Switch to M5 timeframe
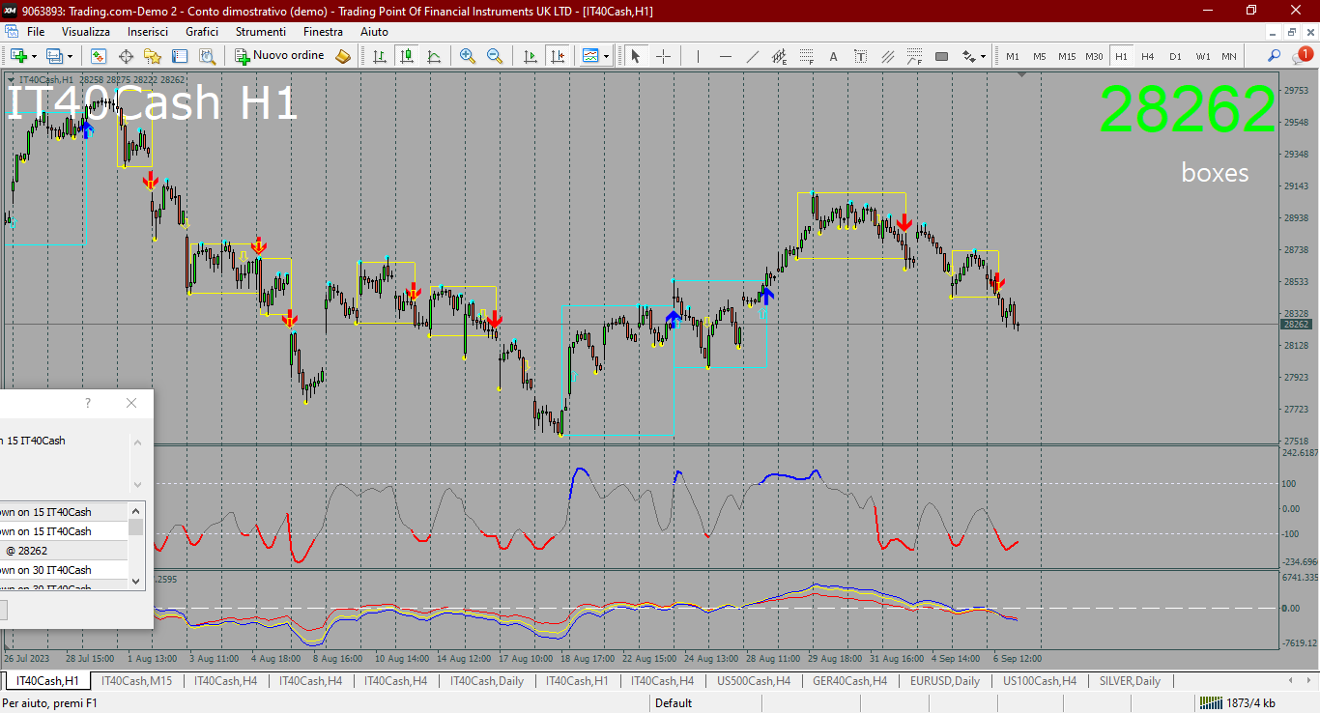 coord(1040,56)
